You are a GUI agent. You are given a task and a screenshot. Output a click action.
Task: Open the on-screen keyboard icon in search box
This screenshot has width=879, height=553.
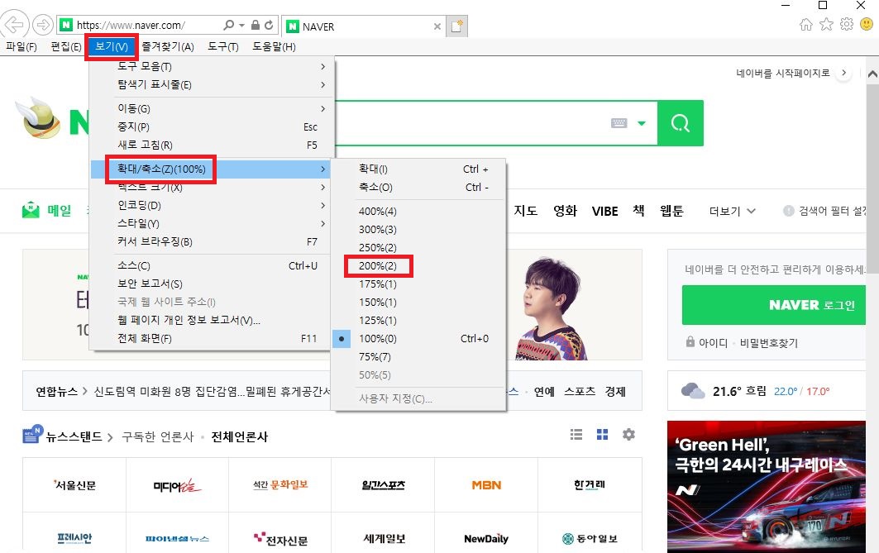[619, 122]
